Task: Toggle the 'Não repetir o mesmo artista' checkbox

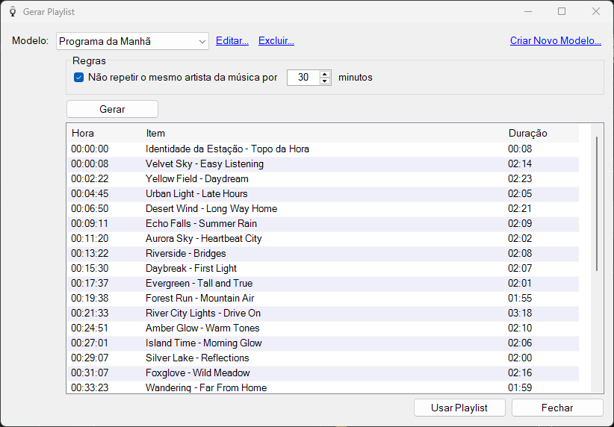Action: 78,77
